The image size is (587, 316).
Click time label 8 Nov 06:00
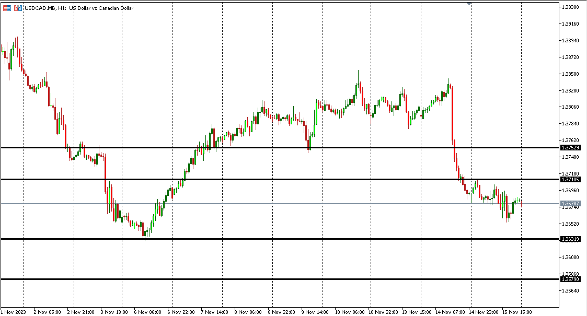248,312
